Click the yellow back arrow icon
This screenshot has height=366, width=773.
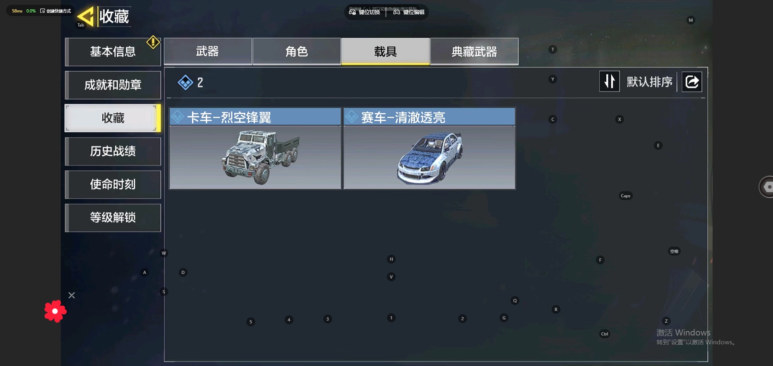click(x=85, y=17)
